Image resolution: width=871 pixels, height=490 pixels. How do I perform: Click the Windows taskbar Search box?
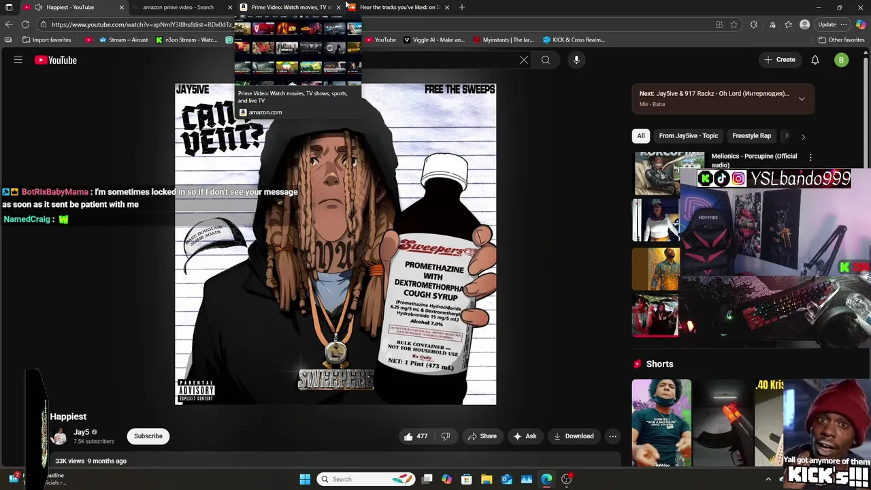pyautogui.click(x=366, y=479)
